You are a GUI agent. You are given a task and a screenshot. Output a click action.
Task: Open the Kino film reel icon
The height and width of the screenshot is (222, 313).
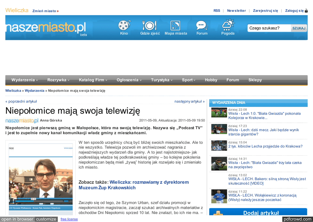(x=124, y=25)
